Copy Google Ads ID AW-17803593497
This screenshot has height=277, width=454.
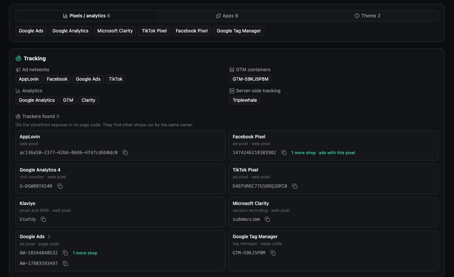[65, 263]
